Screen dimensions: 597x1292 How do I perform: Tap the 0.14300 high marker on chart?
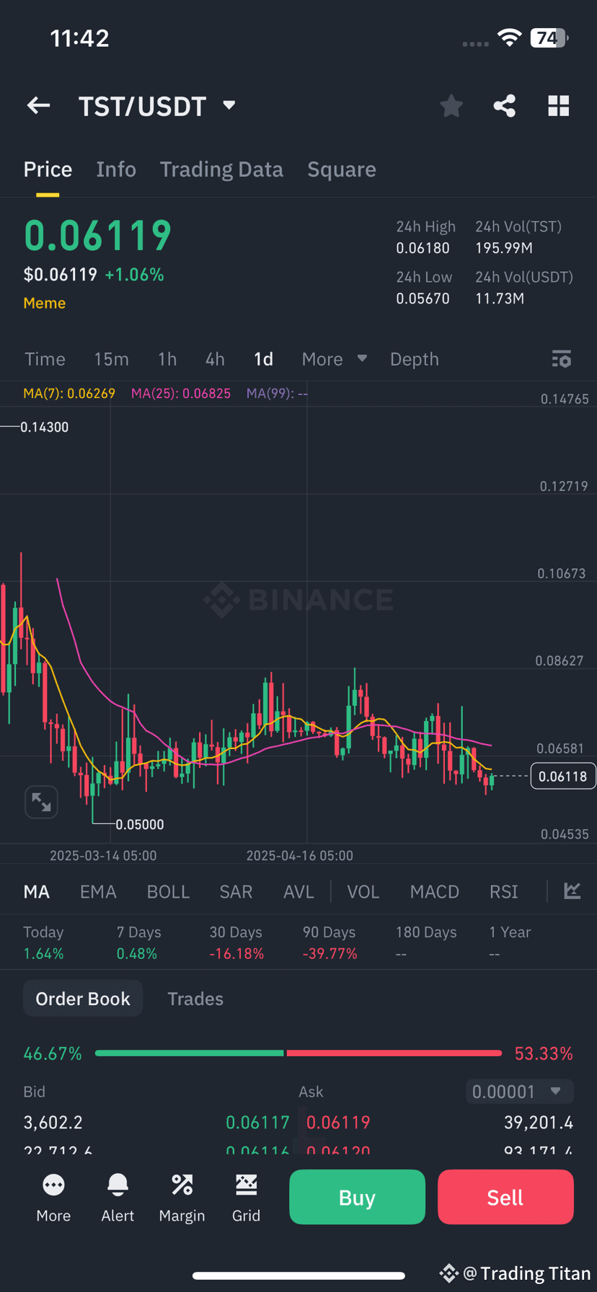[44, 427]
